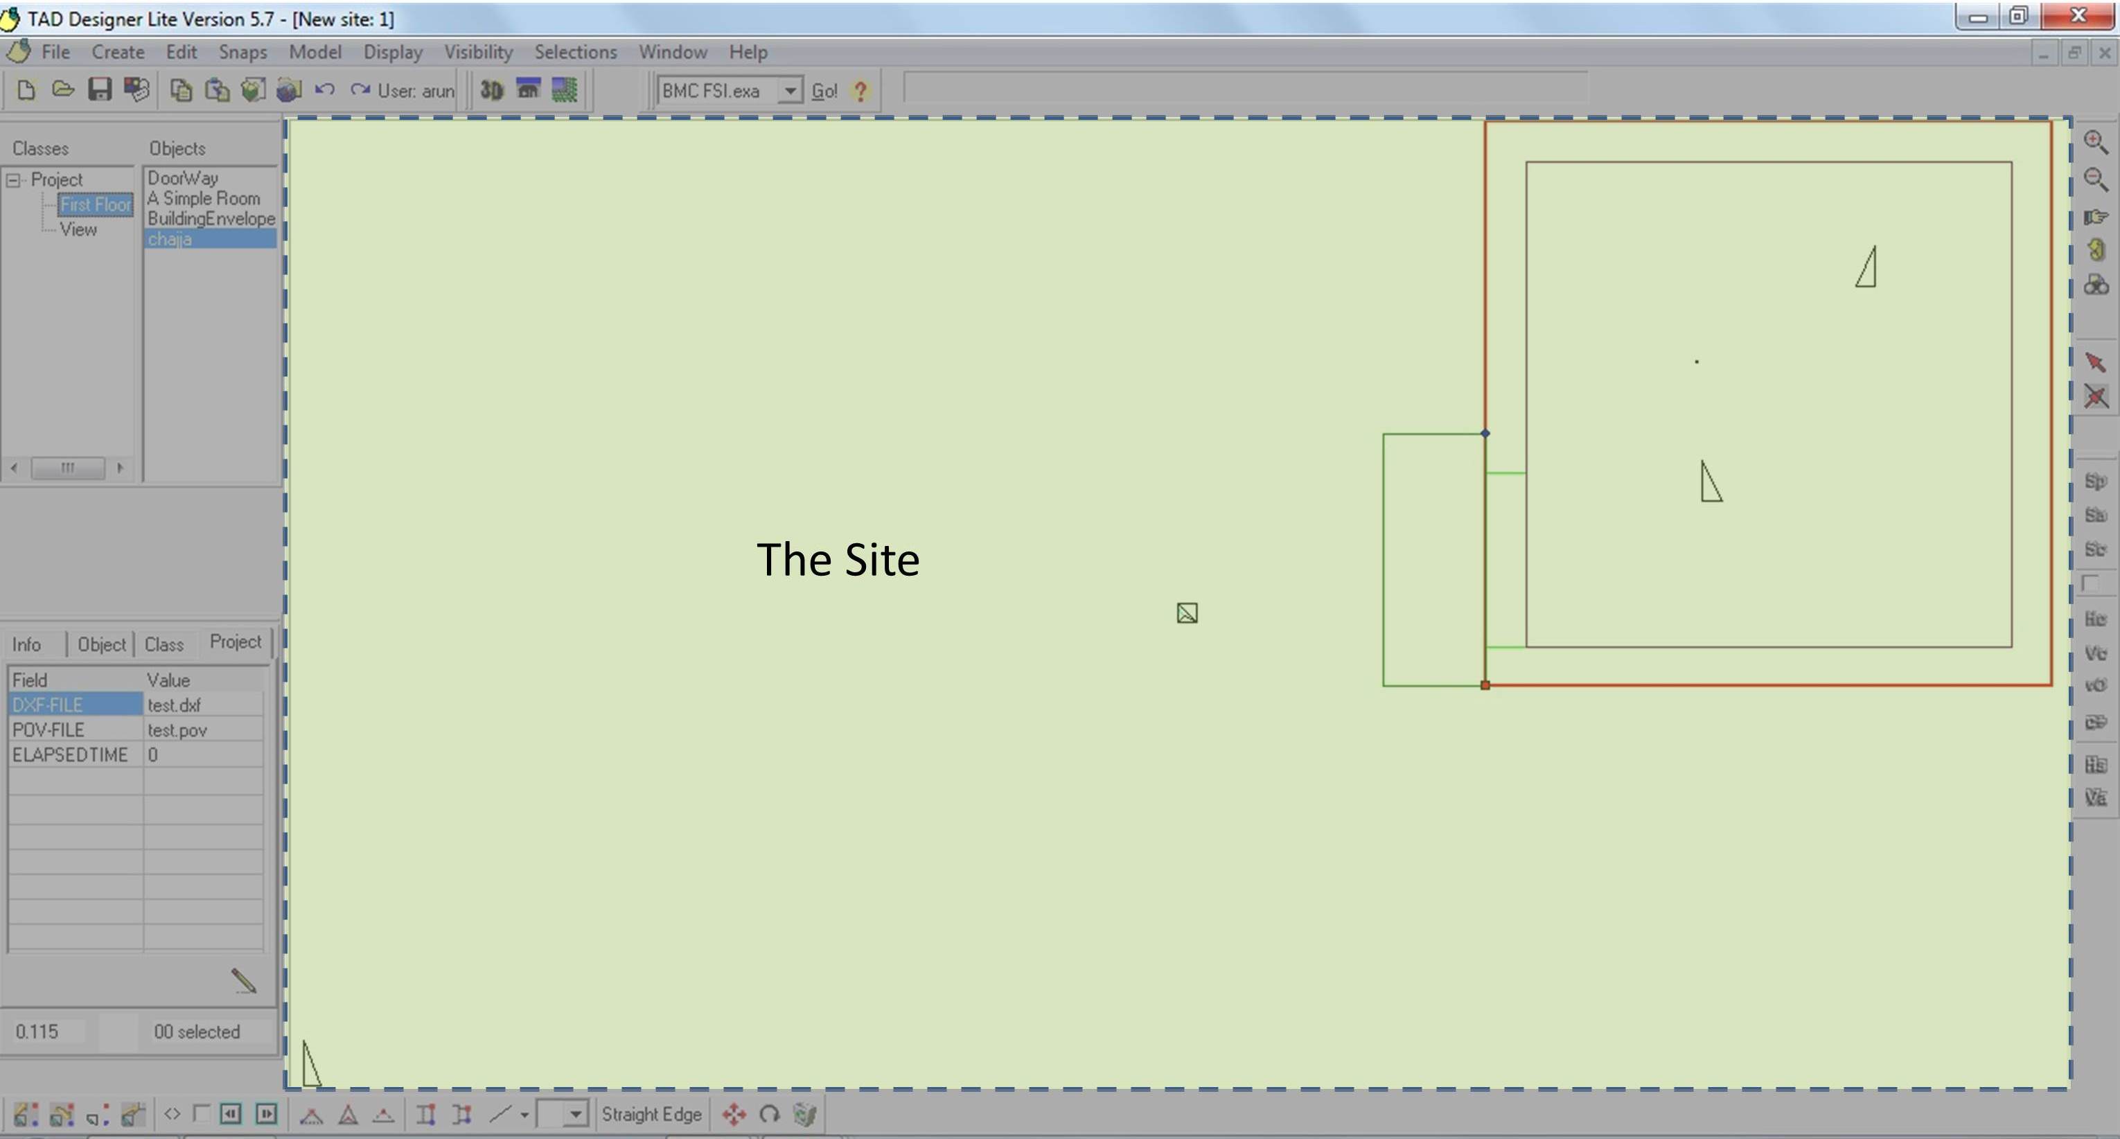Click the Hs icon on right toolbar
Screen dimensions: 2120x1139
pos(2095,765)
